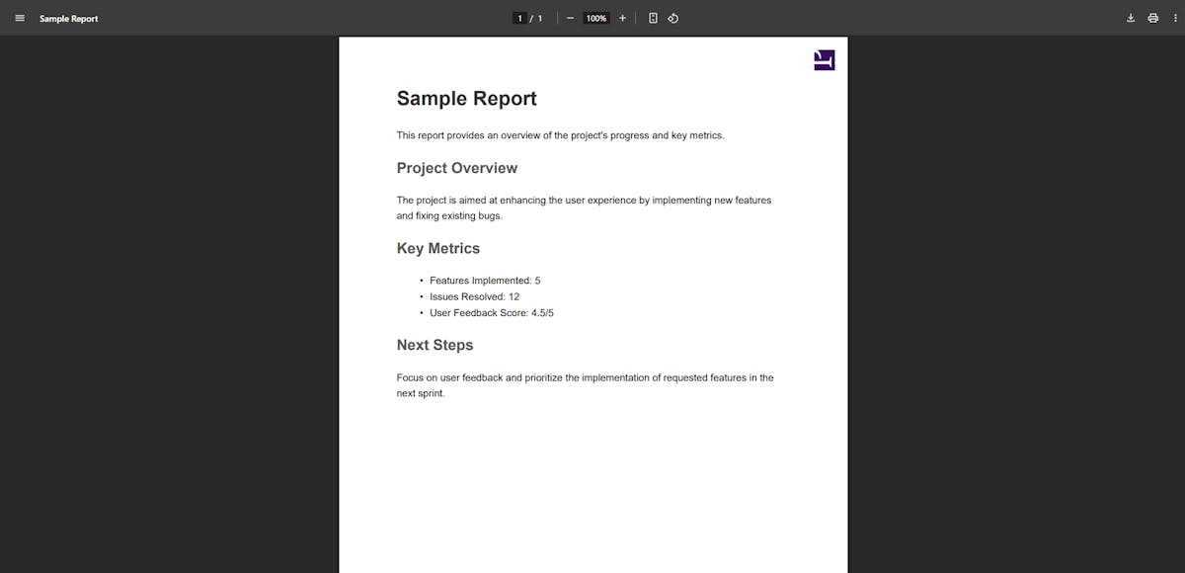Click the Issues Resolved bullet item

[474, 296]
